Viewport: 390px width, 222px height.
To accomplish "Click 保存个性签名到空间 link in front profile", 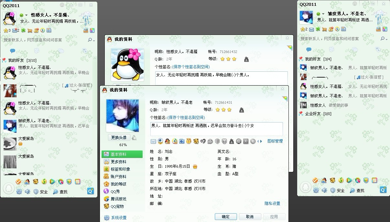I will [186, 118].
